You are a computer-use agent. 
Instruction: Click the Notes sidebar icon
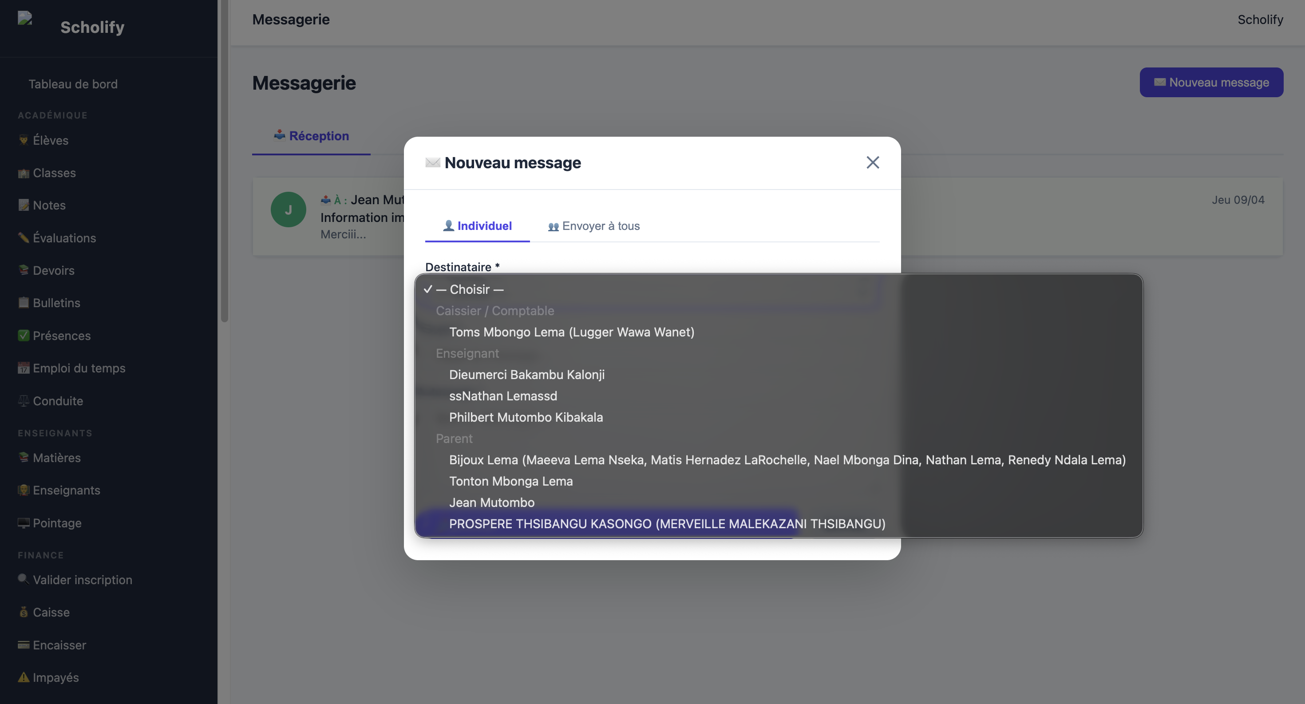[23, 205]
